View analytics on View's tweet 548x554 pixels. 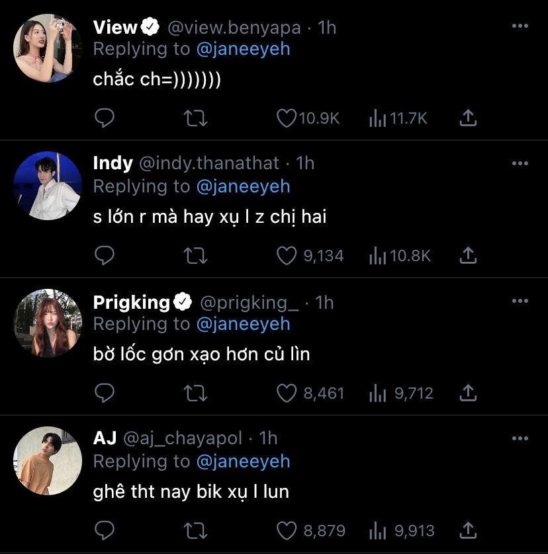click(377, 118)
